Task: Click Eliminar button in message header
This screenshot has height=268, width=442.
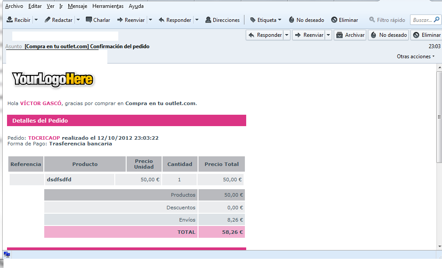Action: [427, 35]
